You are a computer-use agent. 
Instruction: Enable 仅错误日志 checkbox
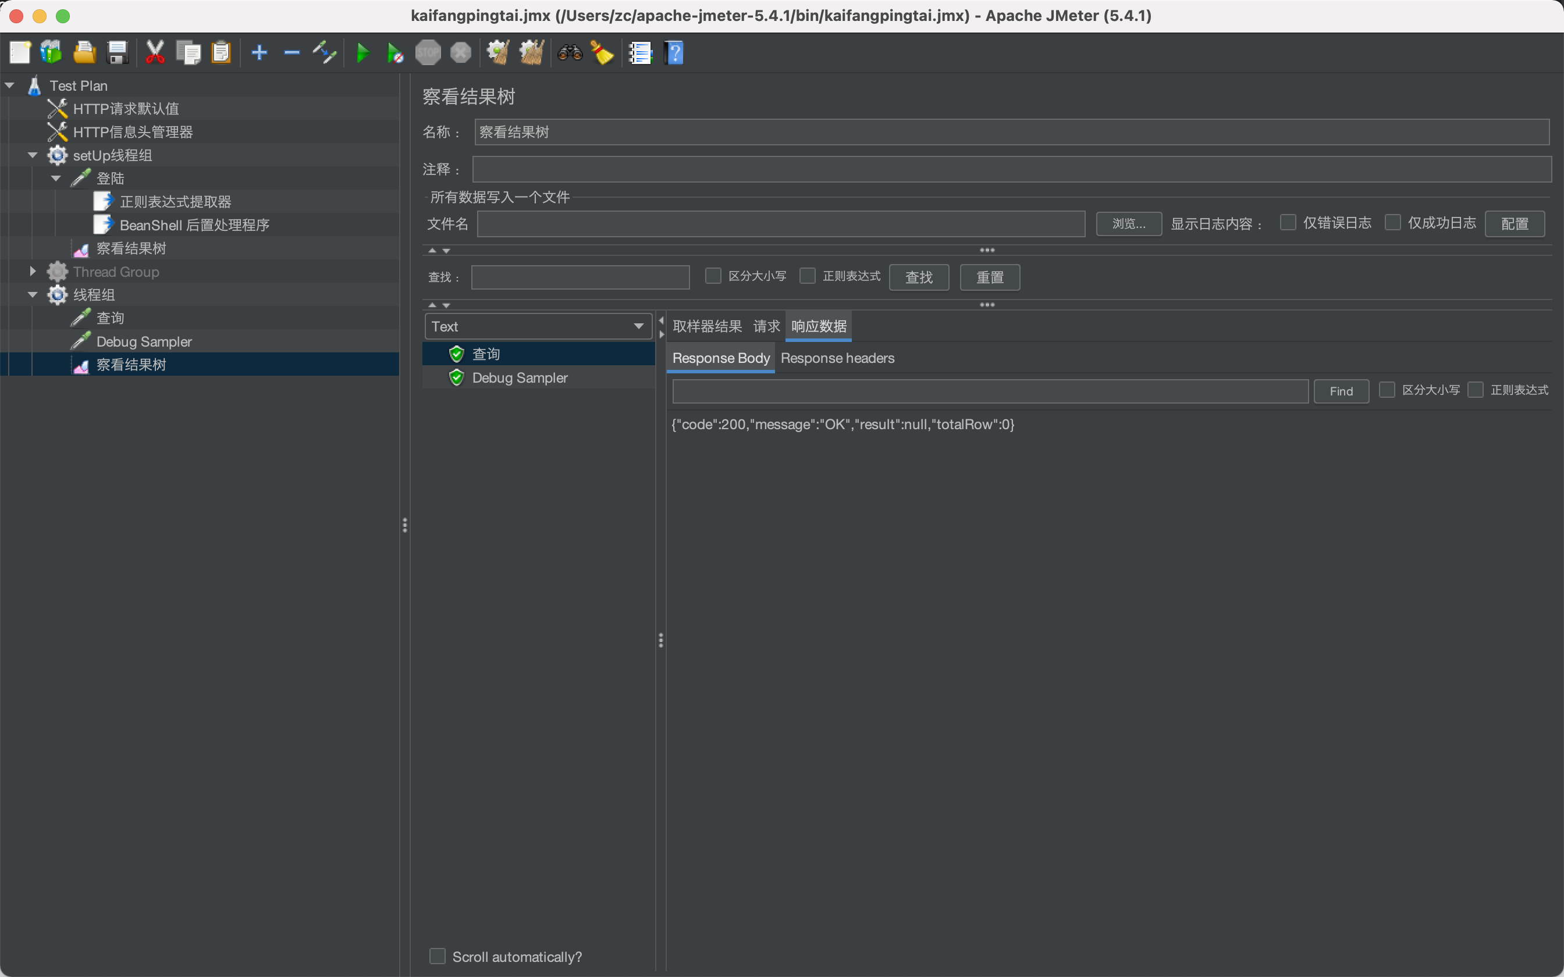point(1288,223)
